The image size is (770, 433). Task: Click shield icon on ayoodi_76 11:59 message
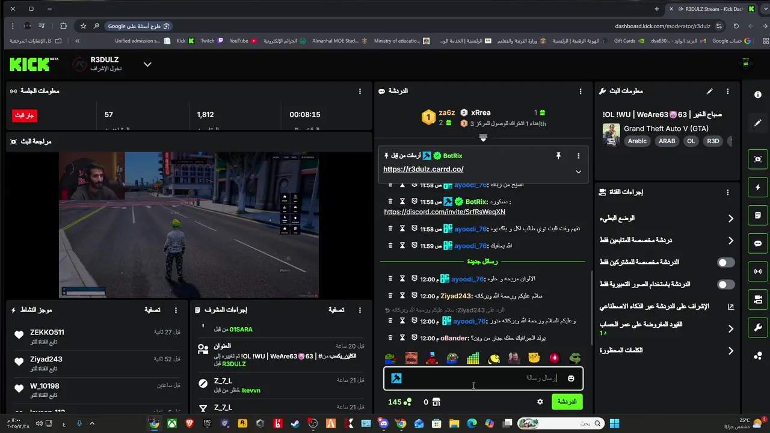[x=414, y=246]
